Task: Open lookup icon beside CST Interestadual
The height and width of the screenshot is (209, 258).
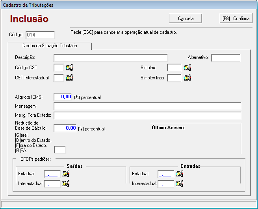Action: pos(69,78)
